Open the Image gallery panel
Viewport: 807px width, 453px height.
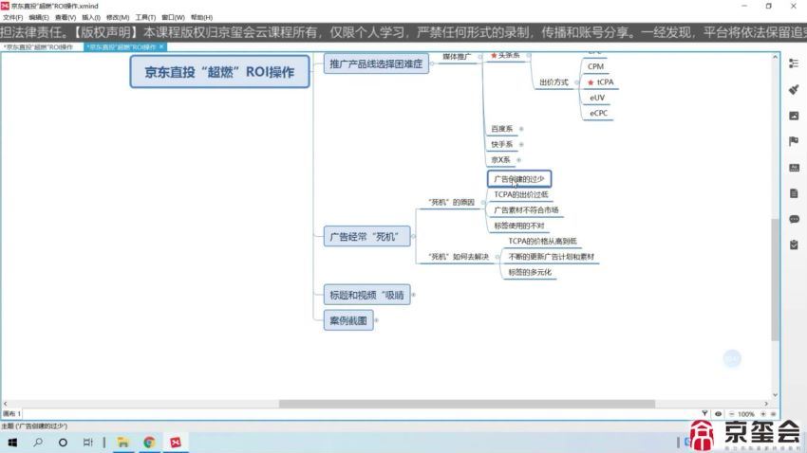[794, 116]
